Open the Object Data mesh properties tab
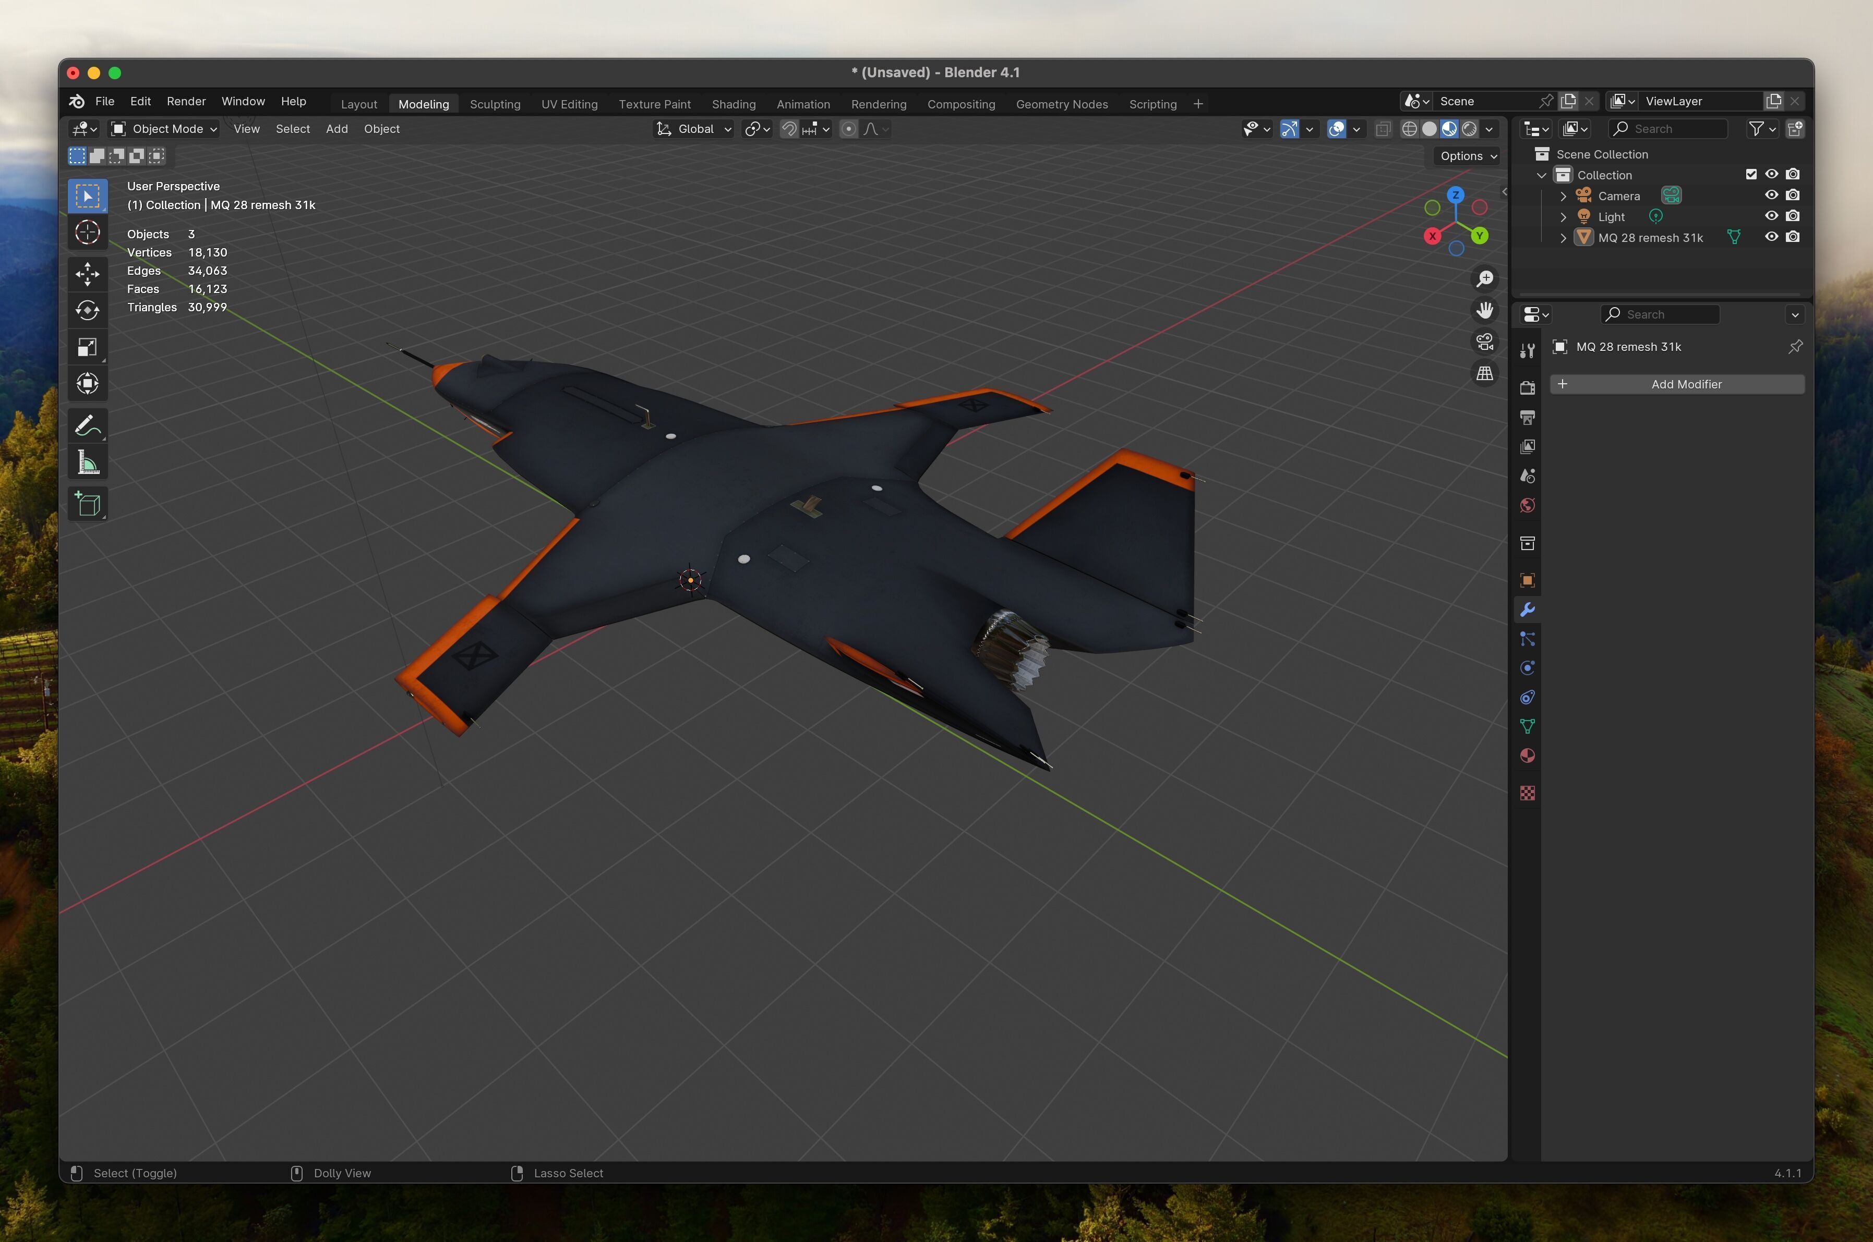The image size is (1873, 1242). tap(1528, 726)
